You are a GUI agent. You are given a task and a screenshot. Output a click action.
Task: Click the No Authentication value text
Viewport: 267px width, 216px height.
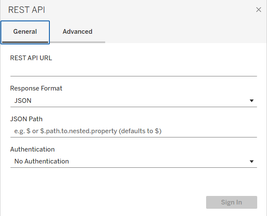tap(42, 161)
